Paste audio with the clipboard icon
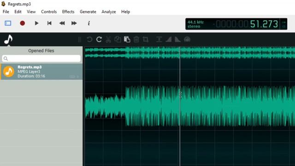This screenshot has width=295, height=166. [127, 39]
